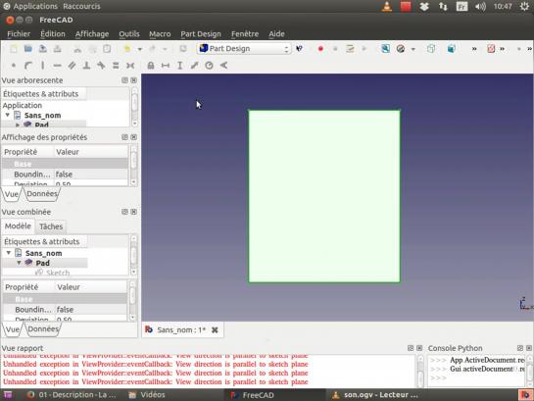Apply the parallel constraint
The width and height of the screenshot is (534, 401).
pos(72,65)
